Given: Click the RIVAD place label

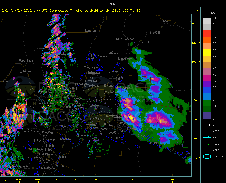Looking at the screenshot, I should coord(103,124).
